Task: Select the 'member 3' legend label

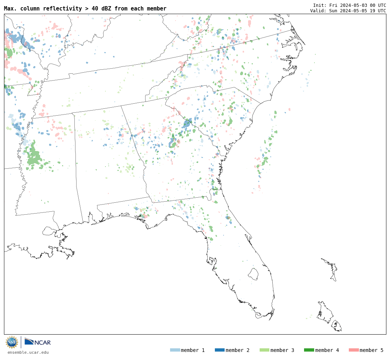Action: [x=282, y=350]
